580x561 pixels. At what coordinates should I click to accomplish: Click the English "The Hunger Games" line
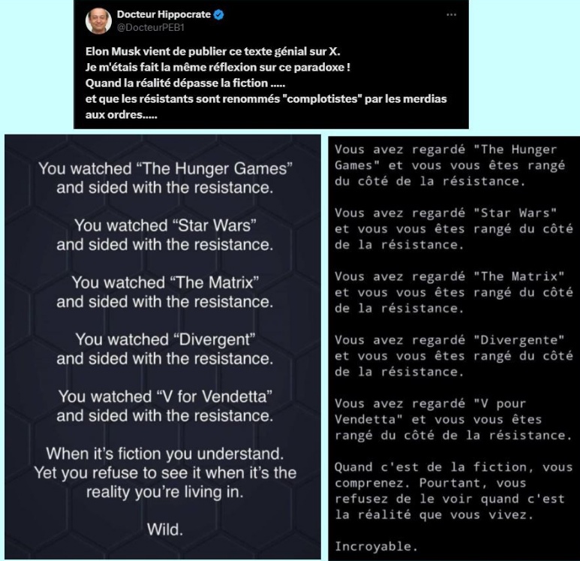click(x=165, y=169)
